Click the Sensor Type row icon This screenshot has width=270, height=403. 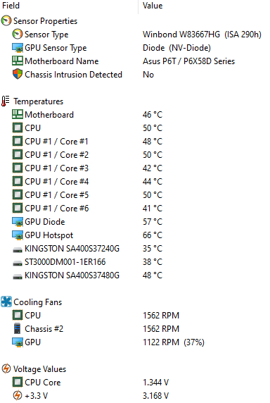pos(18,35)
